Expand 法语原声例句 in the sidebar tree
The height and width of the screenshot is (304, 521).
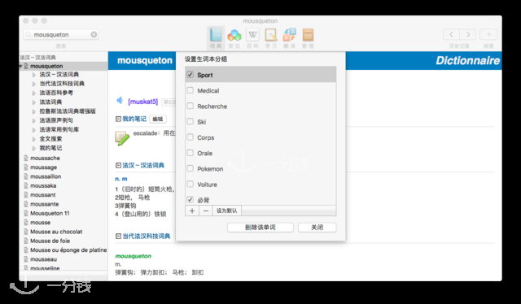tap(34, 120)
